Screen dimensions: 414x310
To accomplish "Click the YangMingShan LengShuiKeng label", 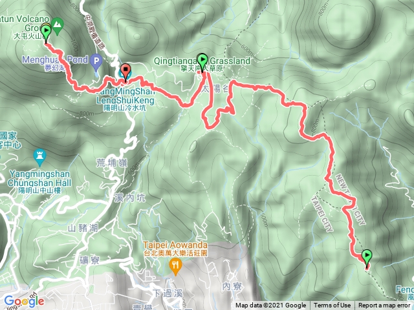I will click(x=125, y=96).
